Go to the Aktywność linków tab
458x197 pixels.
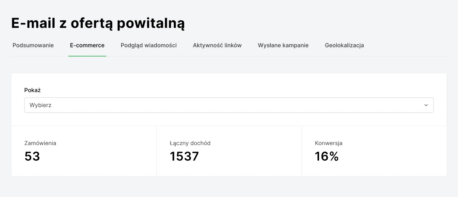217,45
